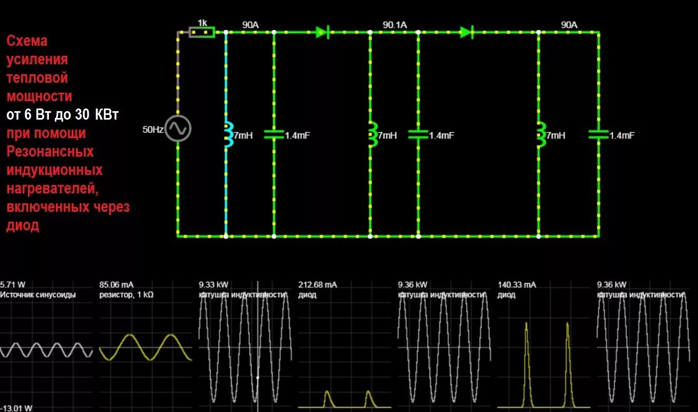Click the 'диод' label under 140.33 mA
Image resolution: width=698 pixels, height=412 pixels.
click(507, 295)
